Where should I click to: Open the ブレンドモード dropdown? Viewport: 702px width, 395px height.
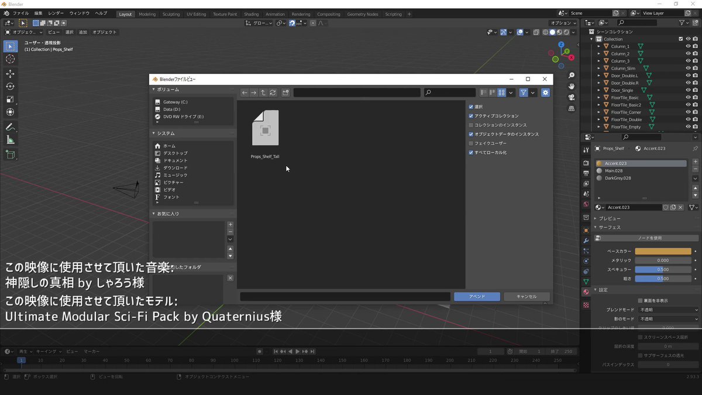668,310
